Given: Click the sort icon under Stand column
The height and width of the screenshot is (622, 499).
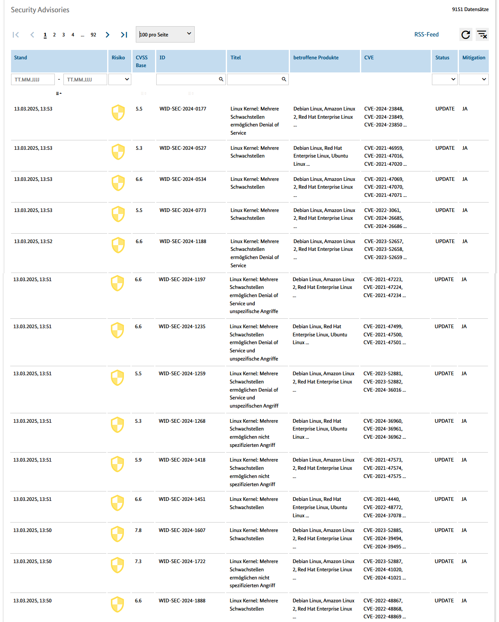Looking at the screenshot, I should point(59,94).
